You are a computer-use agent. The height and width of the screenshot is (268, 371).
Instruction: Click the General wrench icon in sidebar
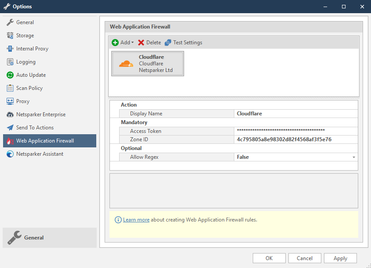pyautogui.click(x=10, y=22)
